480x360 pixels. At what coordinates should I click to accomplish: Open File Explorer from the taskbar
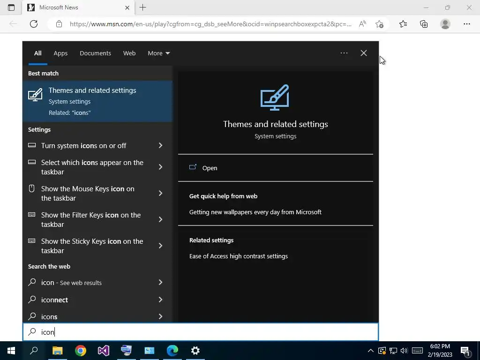pos(57,351)
